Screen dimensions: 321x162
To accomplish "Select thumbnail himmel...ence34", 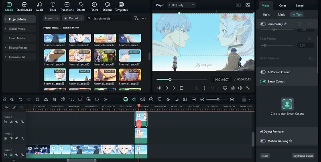I will [55, 55].
